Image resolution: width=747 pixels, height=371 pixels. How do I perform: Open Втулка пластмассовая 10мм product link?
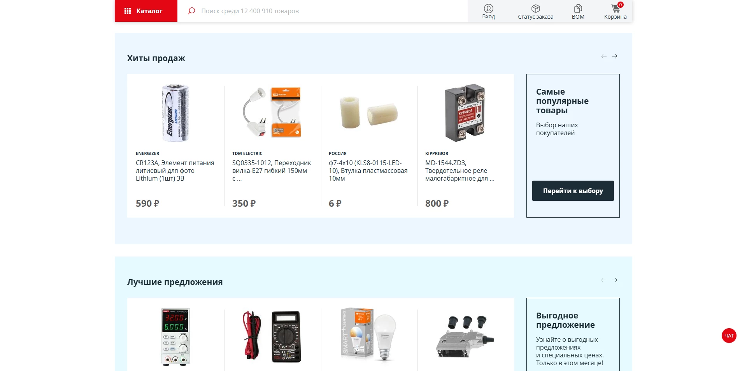click(368, 171)
